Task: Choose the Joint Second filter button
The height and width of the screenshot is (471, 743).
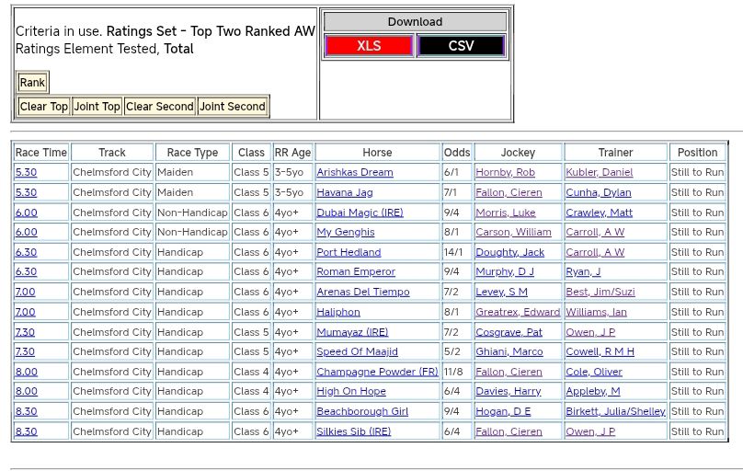Action: click(233, 107)
